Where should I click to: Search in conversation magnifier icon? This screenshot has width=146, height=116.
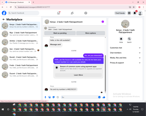[129, 39]
